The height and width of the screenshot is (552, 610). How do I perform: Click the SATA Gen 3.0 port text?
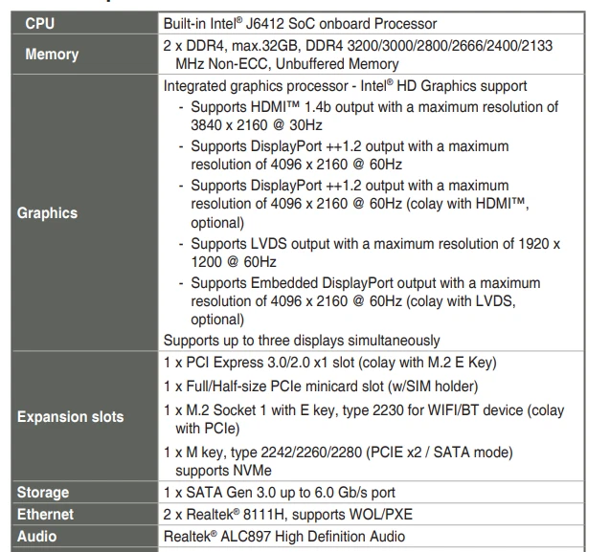pyautogui.click(x=280, y=493)
